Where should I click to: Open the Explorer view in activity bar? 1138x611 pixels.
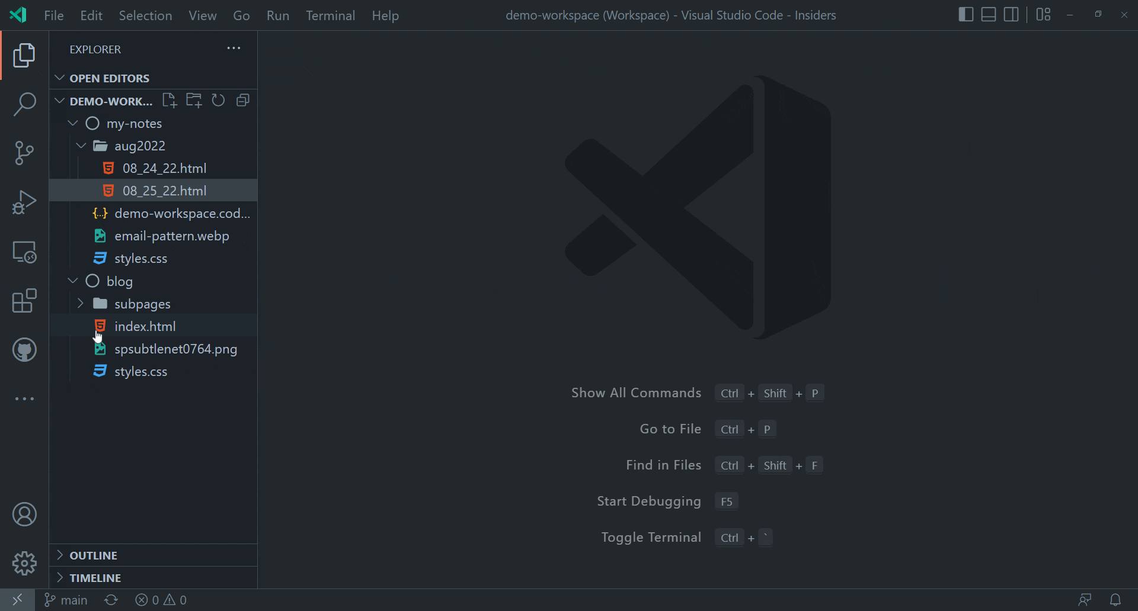[24, 55]
